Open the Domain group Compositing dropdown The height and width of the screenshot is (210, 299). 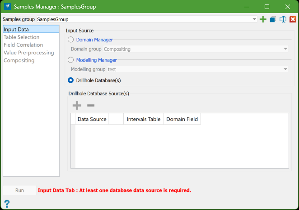(x=285, y=49)
